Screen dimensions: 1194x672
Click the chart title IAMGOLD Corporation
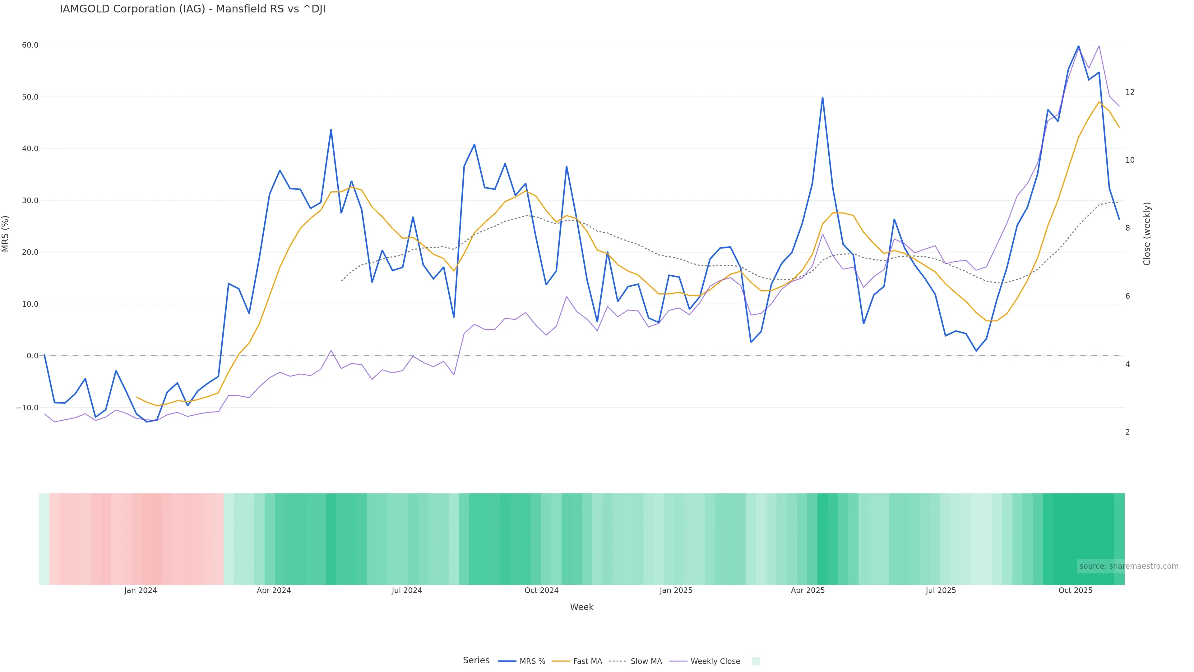click(192, 9)
